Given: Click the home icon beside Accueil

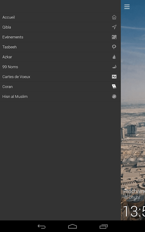Looking at the screenshot, I should [114, 17].
